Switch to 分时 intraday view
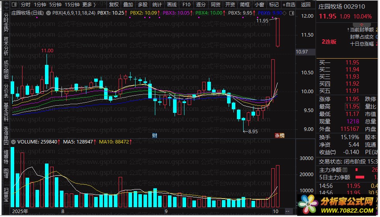Viewport: 380px width, 217px height. tap(26, 5)
